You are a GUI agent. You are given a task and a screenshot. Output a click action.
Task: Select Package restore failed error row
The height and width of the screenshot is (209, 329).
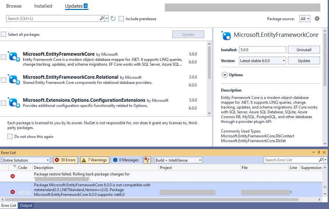(x=161, y=176)
